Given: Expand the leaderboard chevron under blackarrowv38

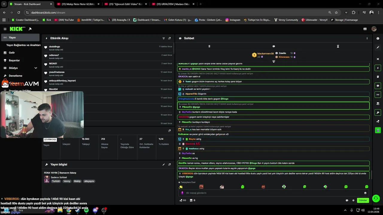Looking at the screenshot, I should [273, 62].
